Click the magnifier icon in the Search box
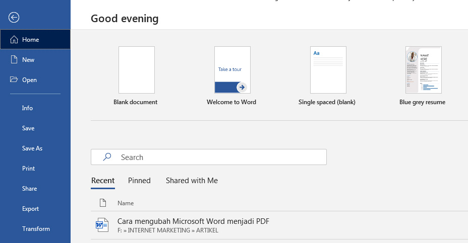The width and height of the screenshot is (468, 243). (107, 157)
